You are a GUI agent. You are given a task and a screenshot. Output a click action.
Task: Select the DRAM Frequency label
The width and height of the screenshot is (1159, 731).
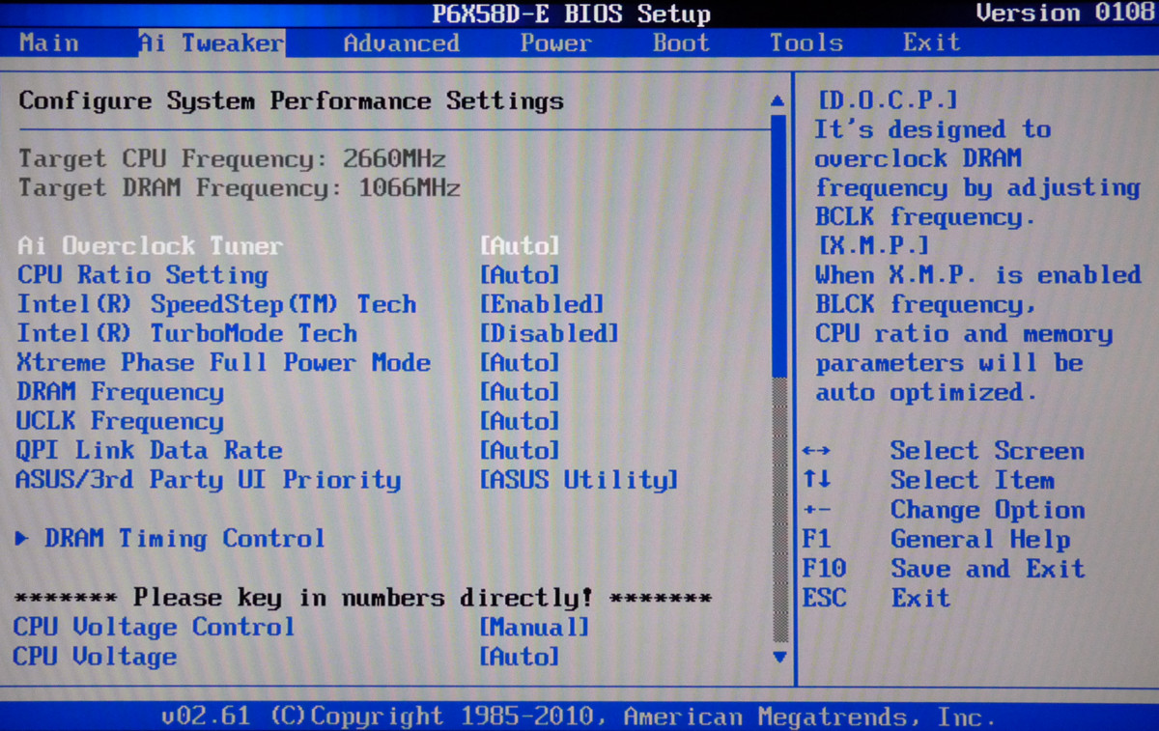[x=121, y=392]
